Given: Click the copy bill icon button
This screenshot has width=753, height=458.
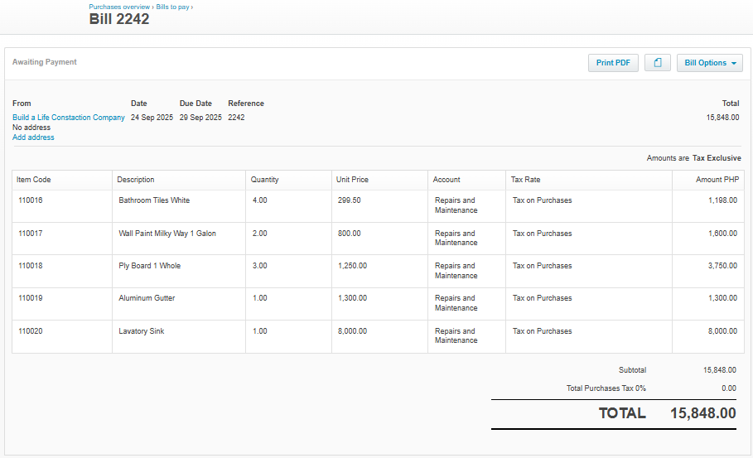Looking at the screenshot, I should [658, 63].
